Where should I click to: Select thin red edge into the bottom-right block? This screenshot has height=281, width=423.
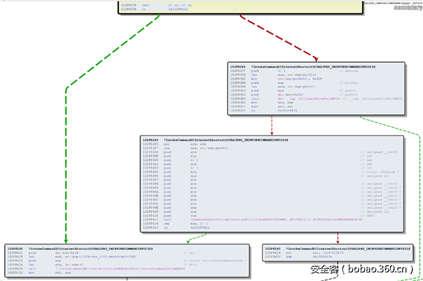click(x=338, y=238)
